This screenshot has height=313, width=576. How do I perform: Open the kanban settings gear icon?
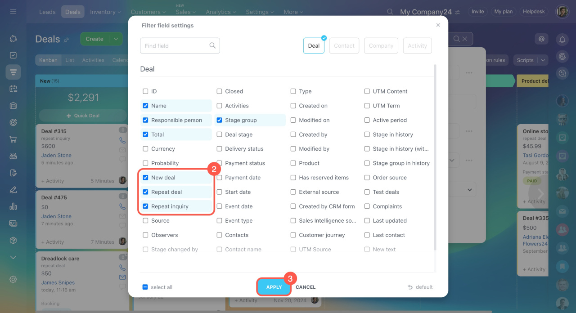click(x=541, y=39)
